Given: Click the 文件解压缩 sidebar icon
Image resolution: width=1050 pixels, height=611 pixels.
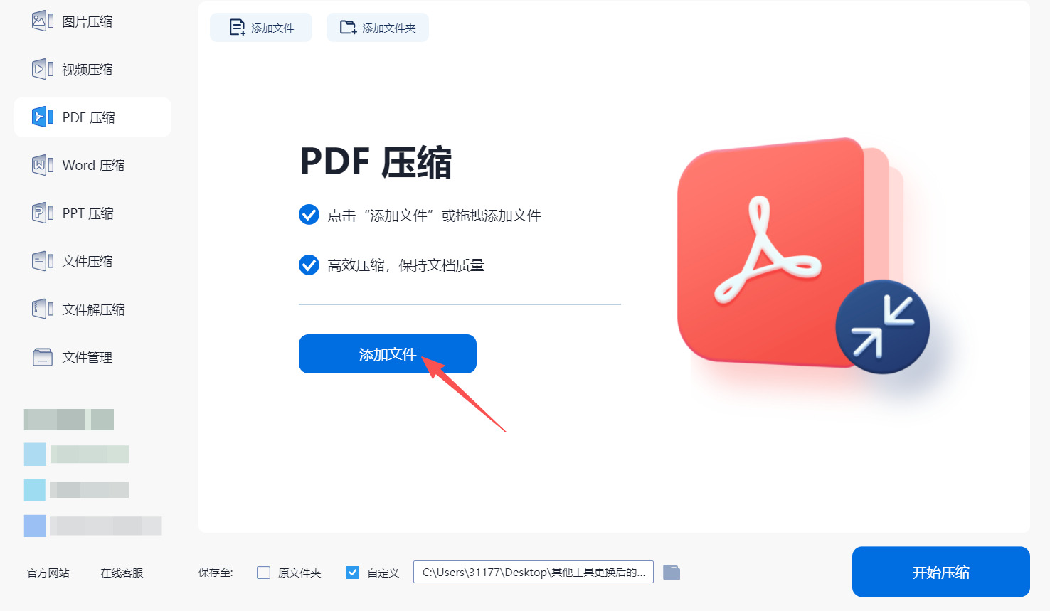Looking at the screenshot, I should point(43,309).
